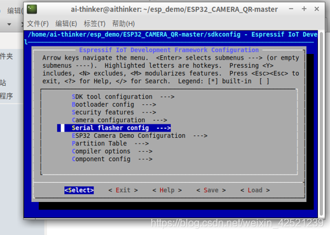Image resolution: width=330 pixels, height=235 pixels.
Task: Click the <Select> button
Action: tap(79, 190)
